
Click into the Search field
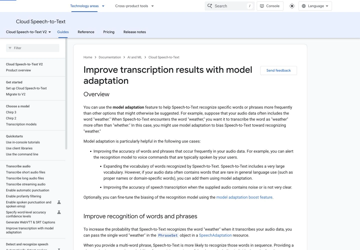(x=229, y=6)
